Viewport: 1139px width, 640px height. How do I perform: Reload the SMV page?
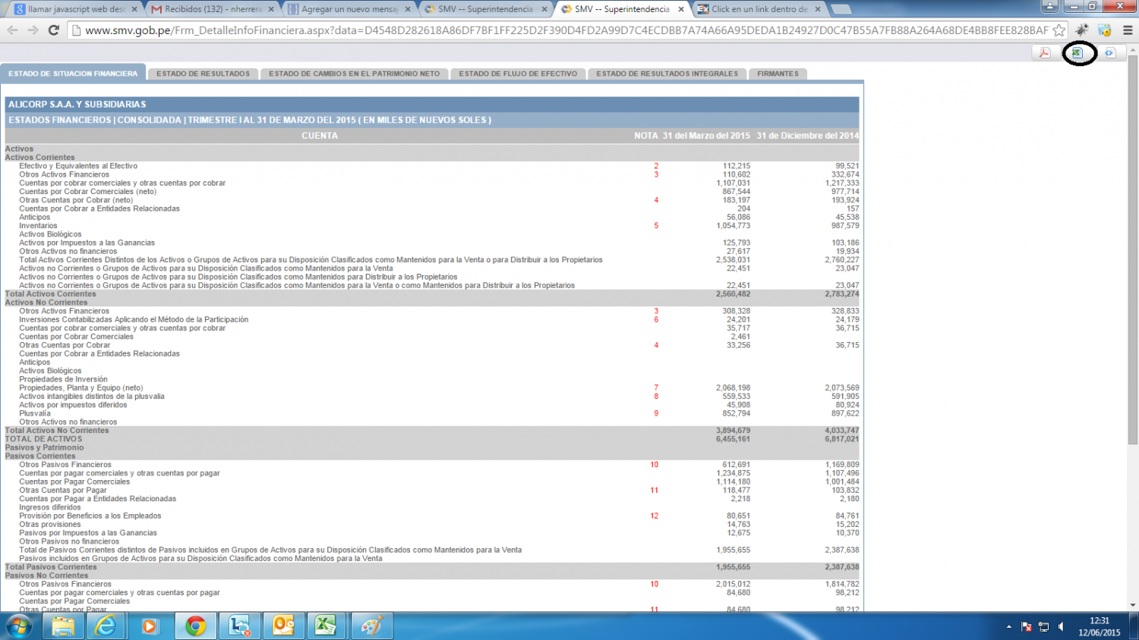click(54, 30)
